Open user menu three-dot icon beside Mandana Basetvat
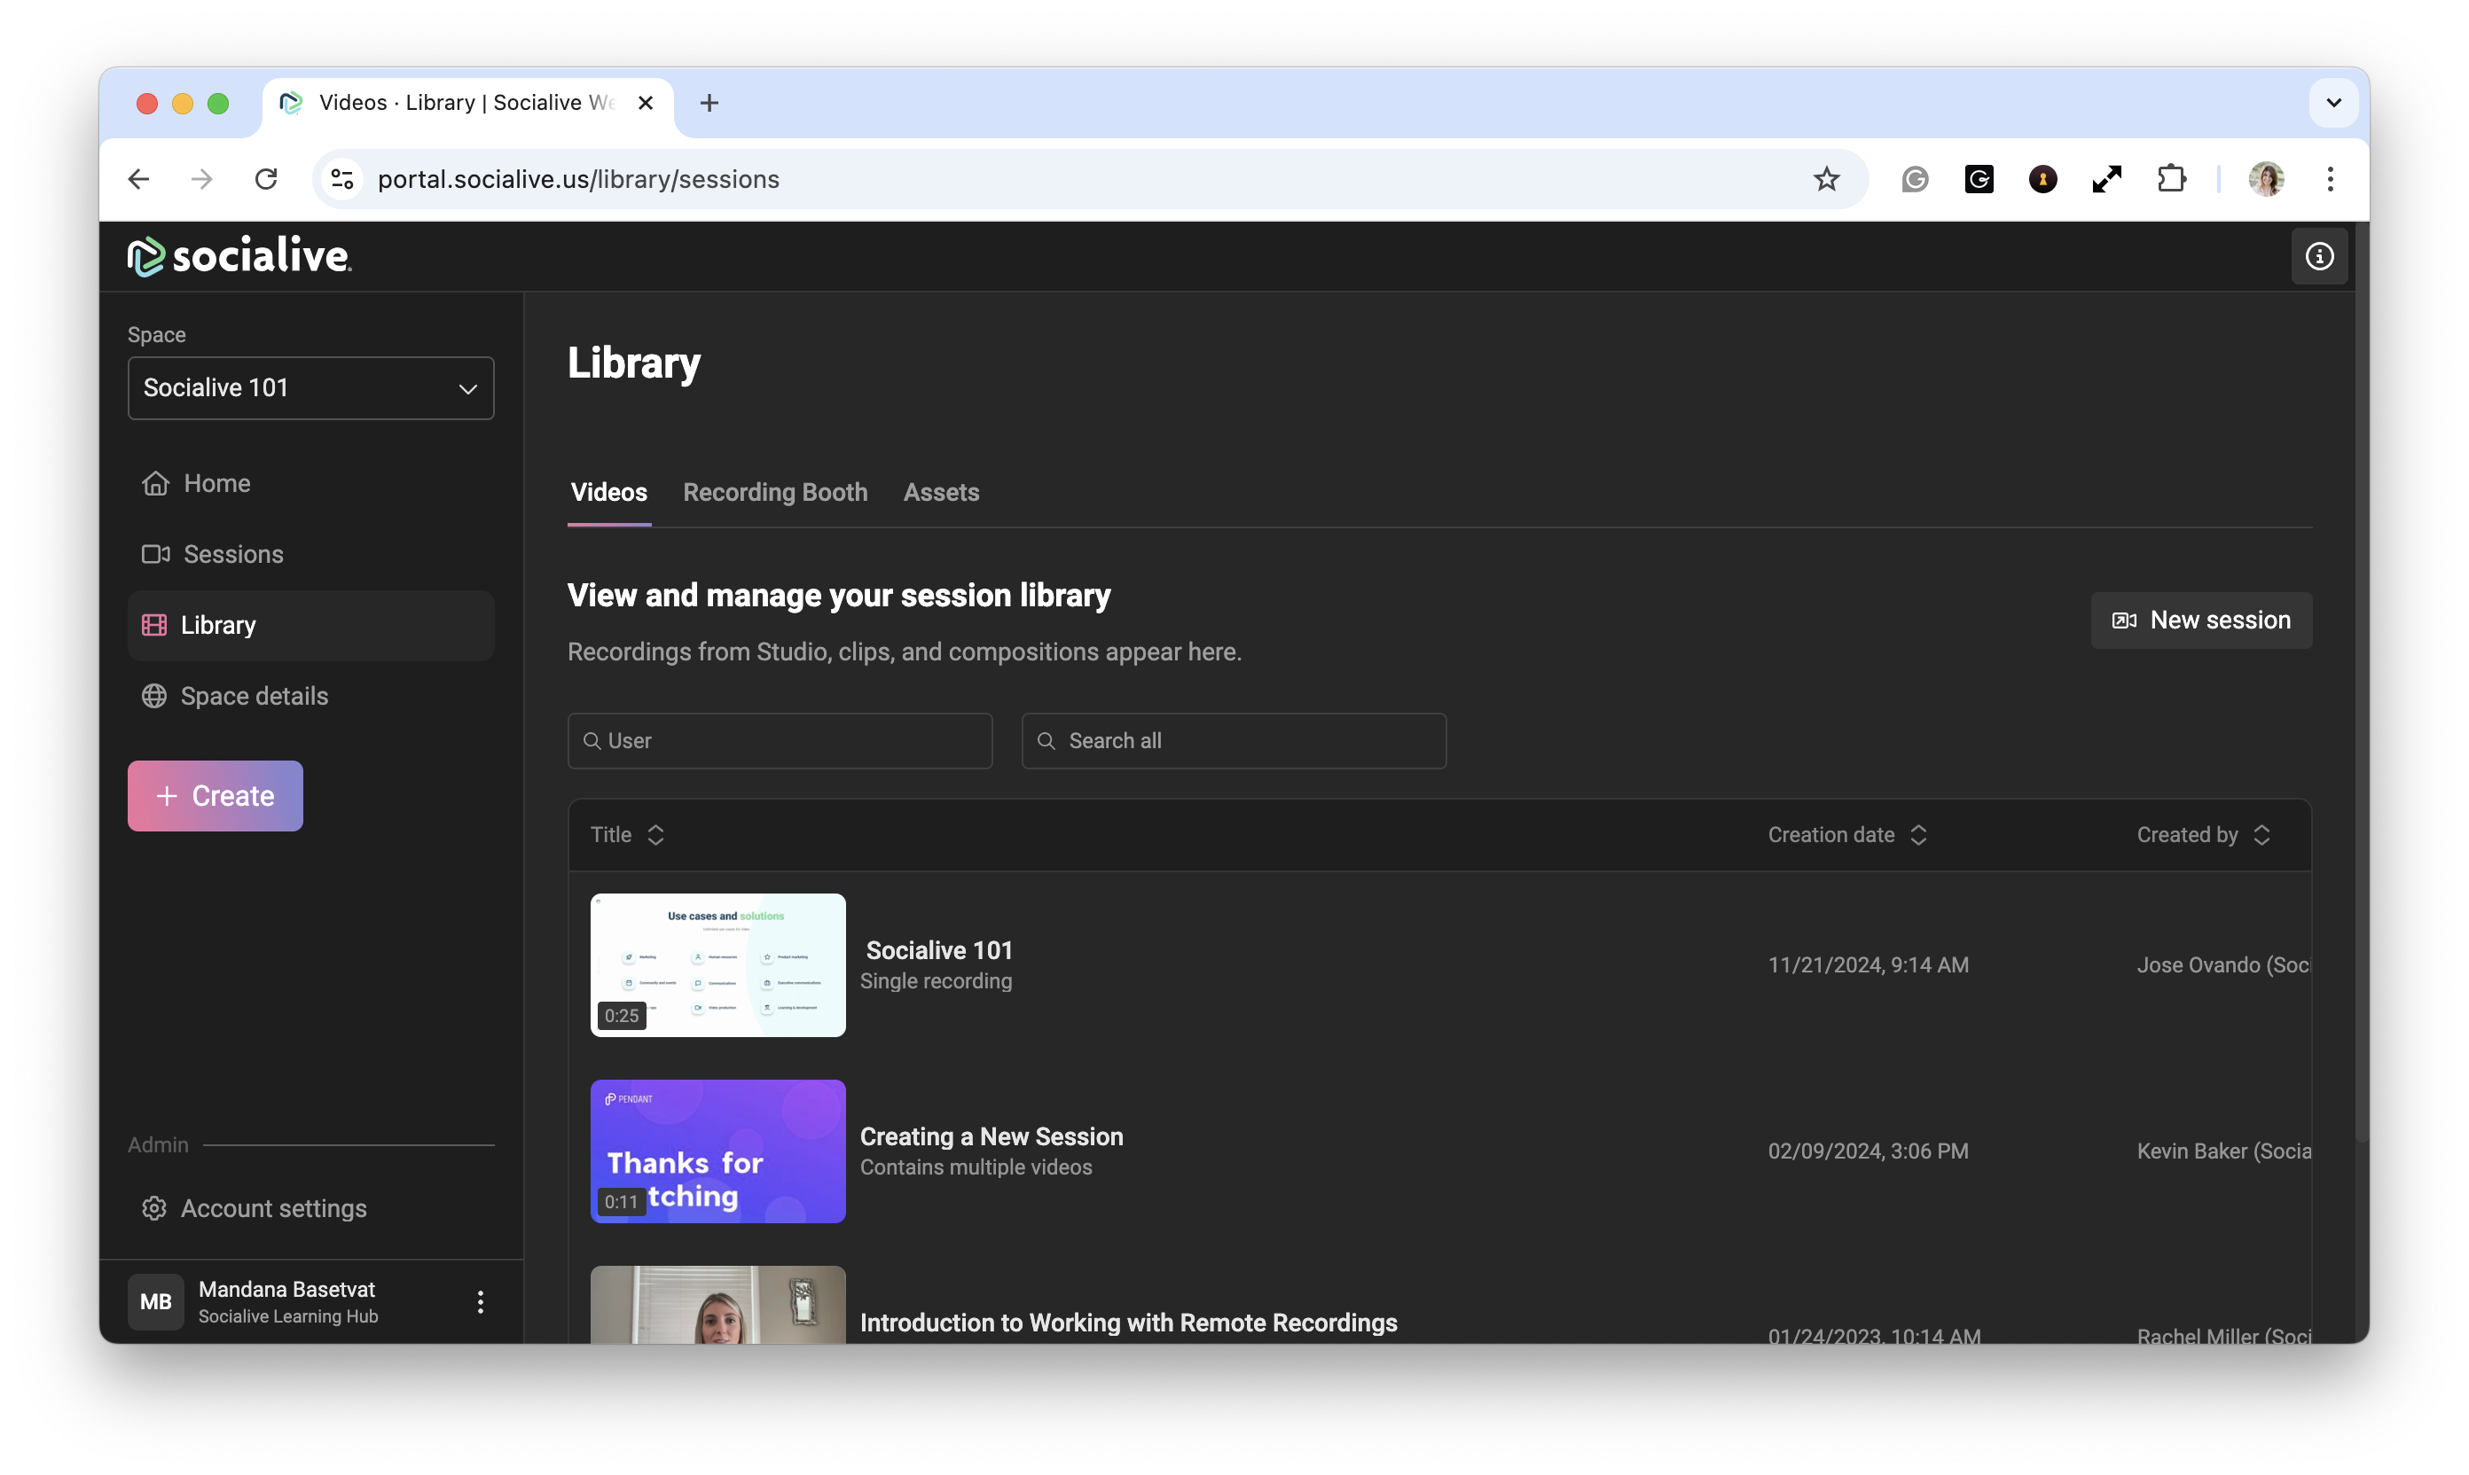Screen dimensions: 2469x1475 click(481, 1302)
